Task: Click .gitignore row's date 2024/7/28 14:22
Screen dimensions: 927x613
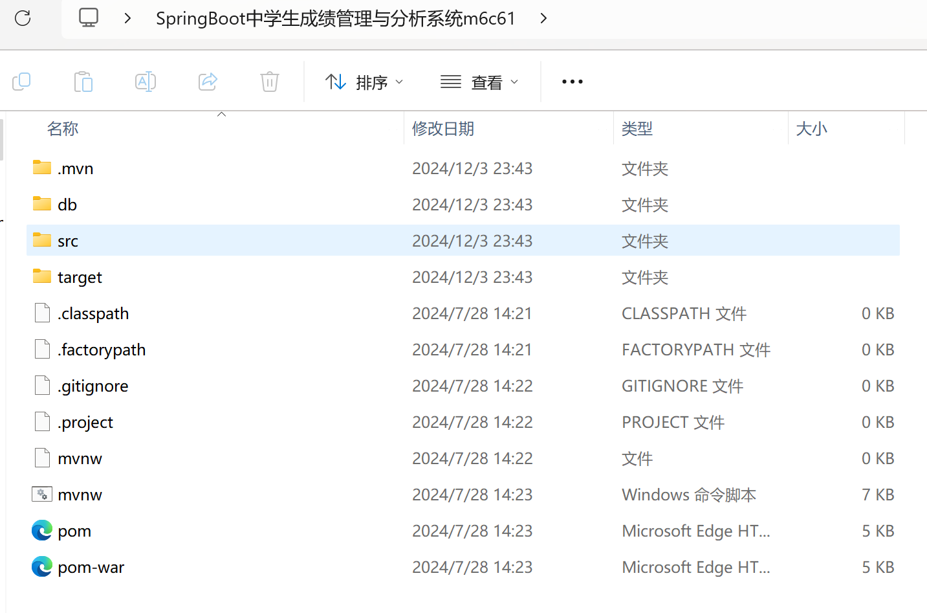Action: (472, 386)
